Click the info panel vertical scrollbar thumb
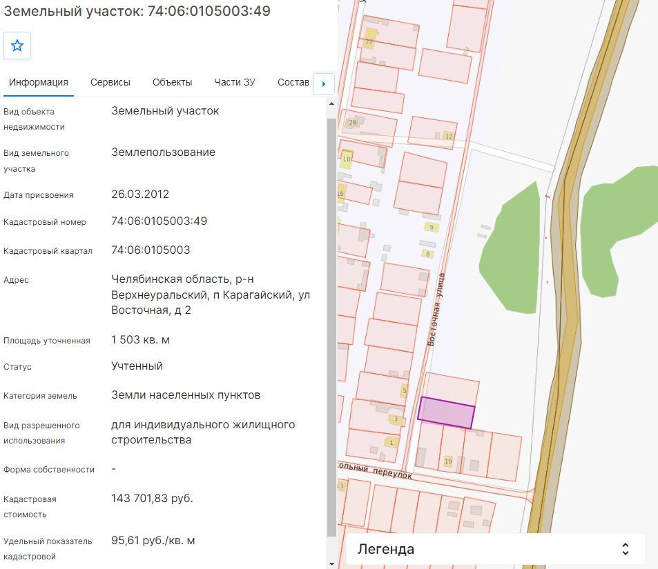The image size is (658, 569). tap(331, 327)
